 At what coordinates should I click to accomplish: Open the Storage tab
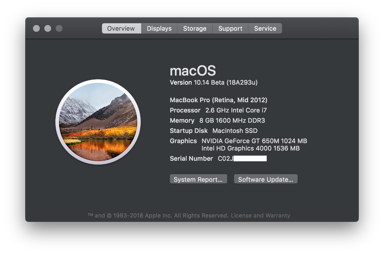click(x=195, y=28)
